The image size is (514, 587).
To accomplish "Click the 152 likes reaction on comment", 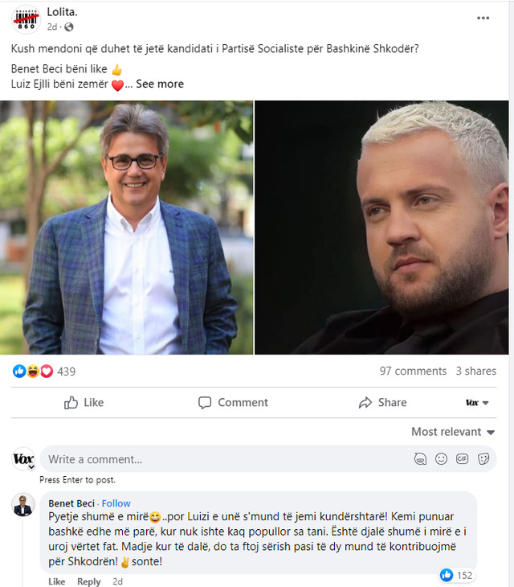I will coord(456,575).
